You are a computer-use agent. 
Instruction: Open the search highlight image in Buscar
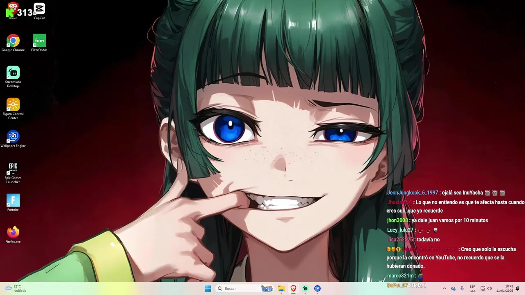(x=267, y=288)
